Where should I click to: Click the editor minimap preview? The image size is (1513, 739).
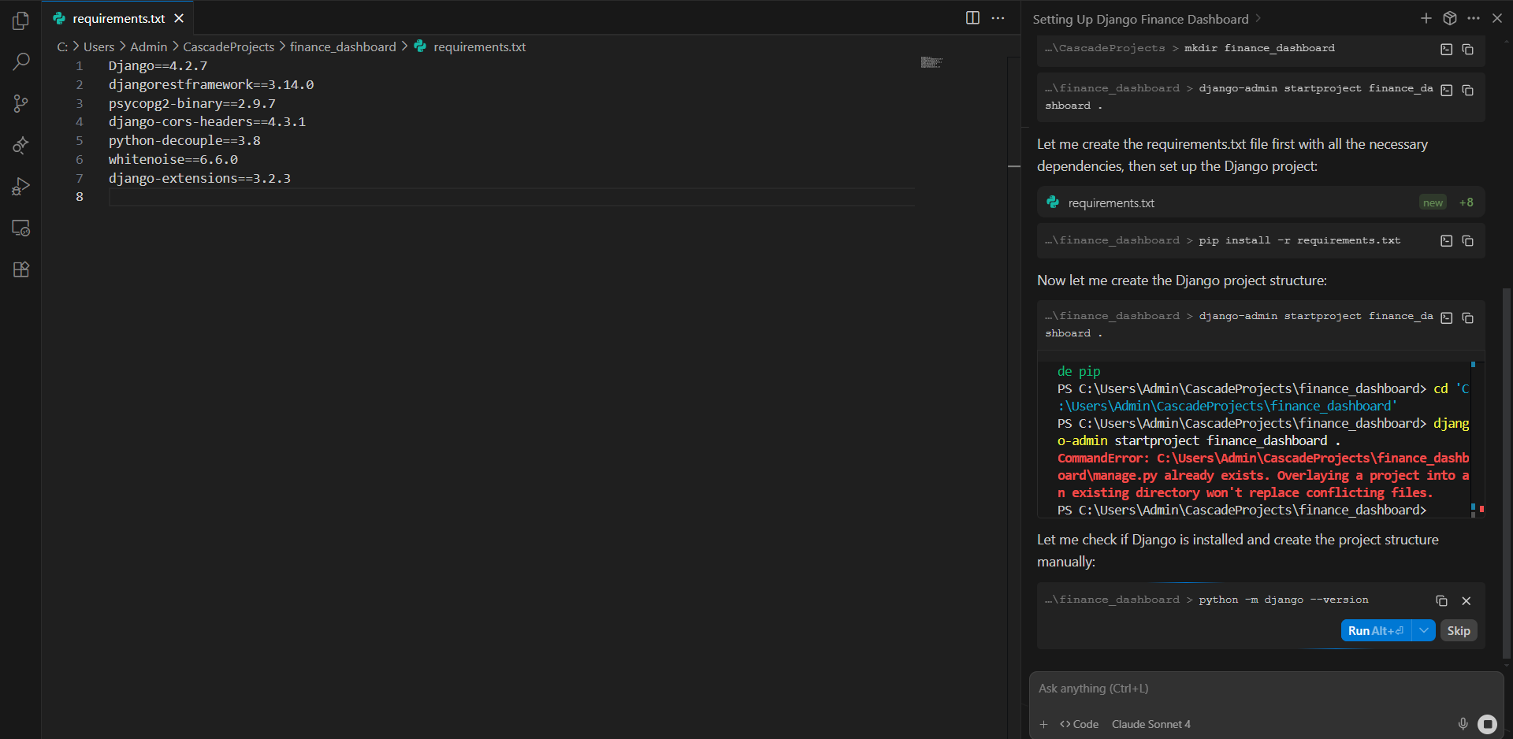[931, 62]
